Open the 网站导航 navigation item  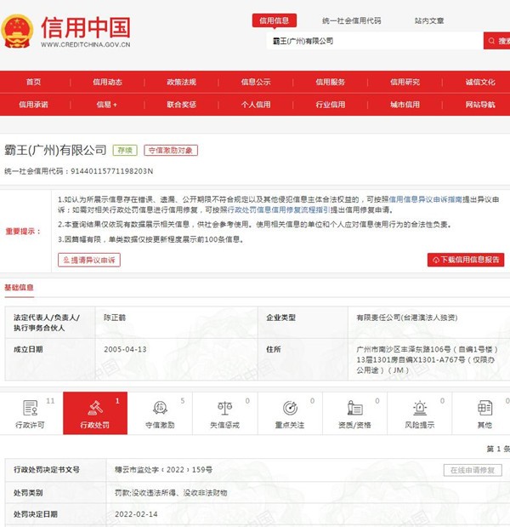480,105
